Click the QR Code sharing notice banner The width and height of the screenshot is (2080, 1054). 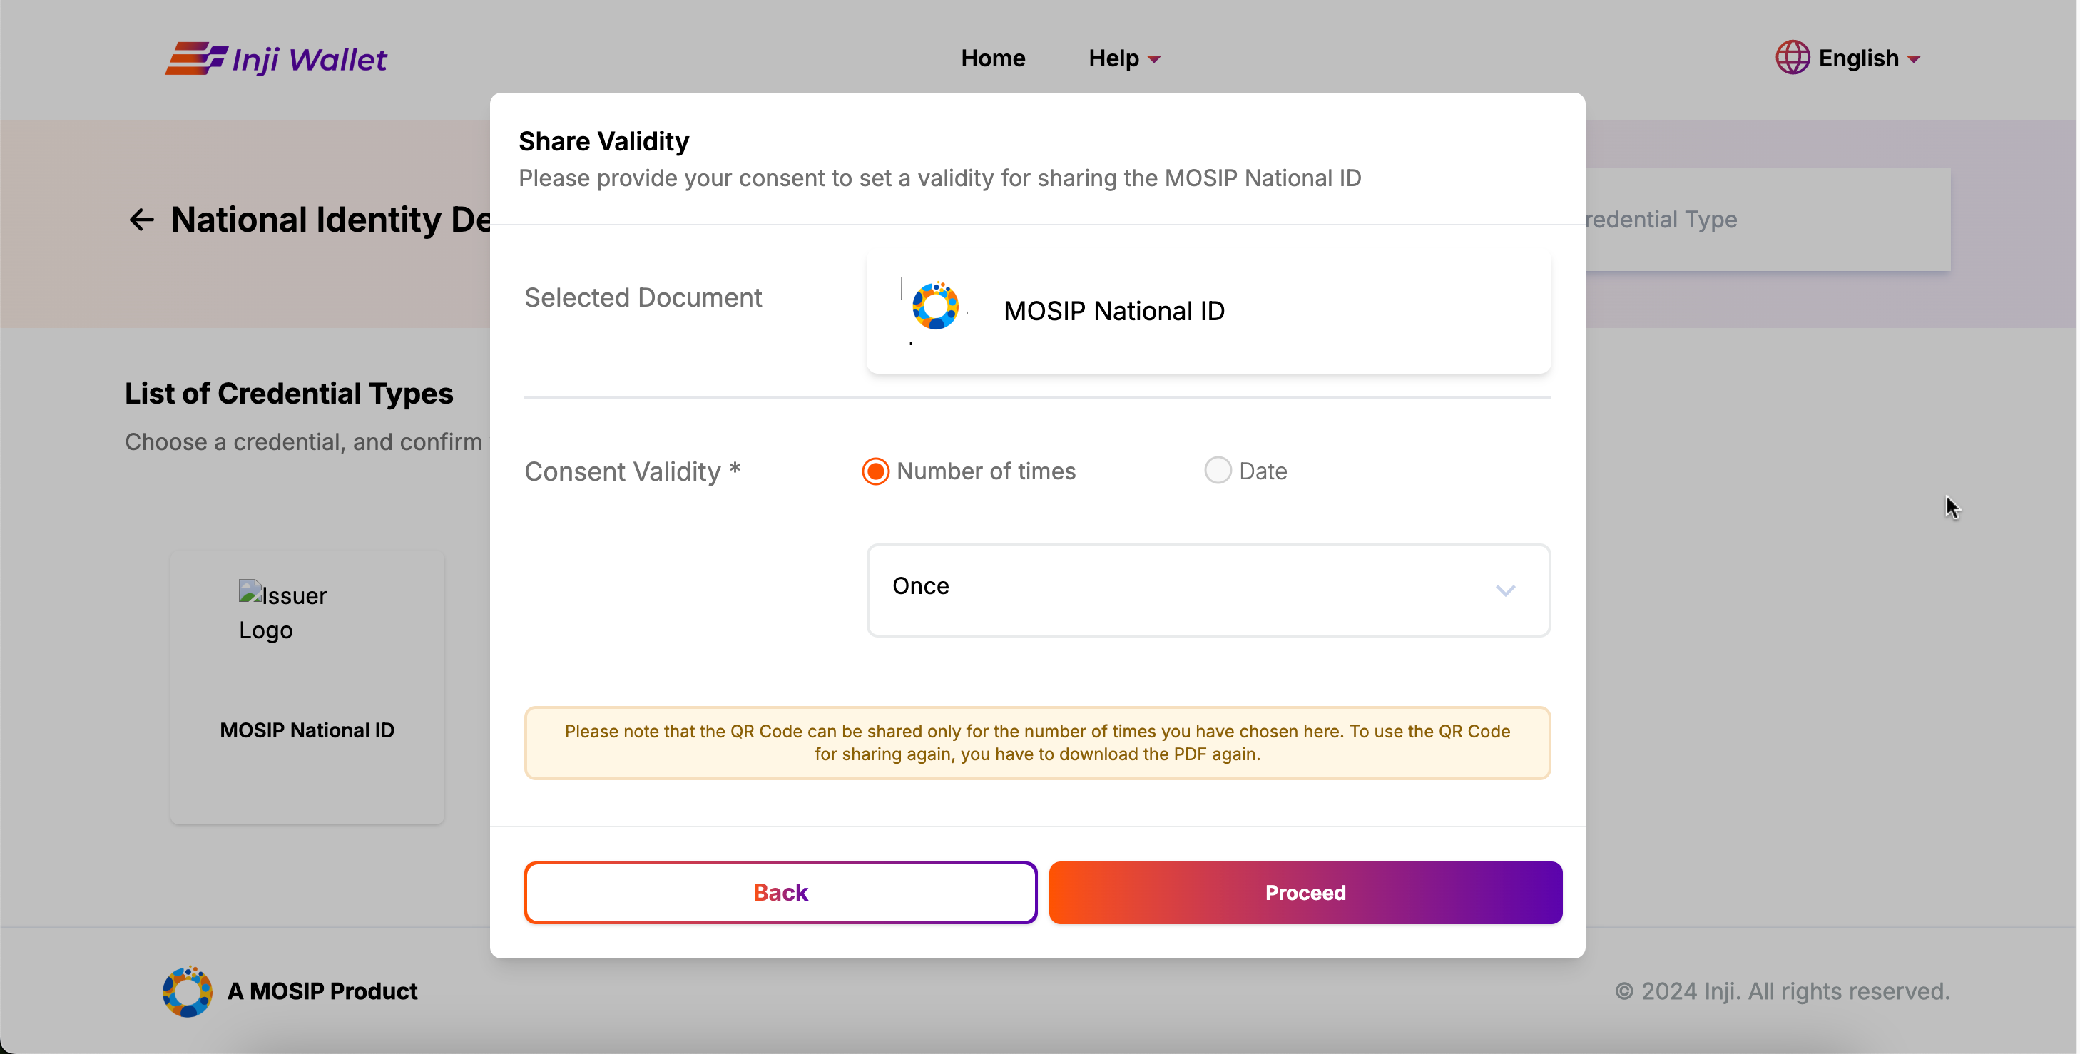(1036, 742)
